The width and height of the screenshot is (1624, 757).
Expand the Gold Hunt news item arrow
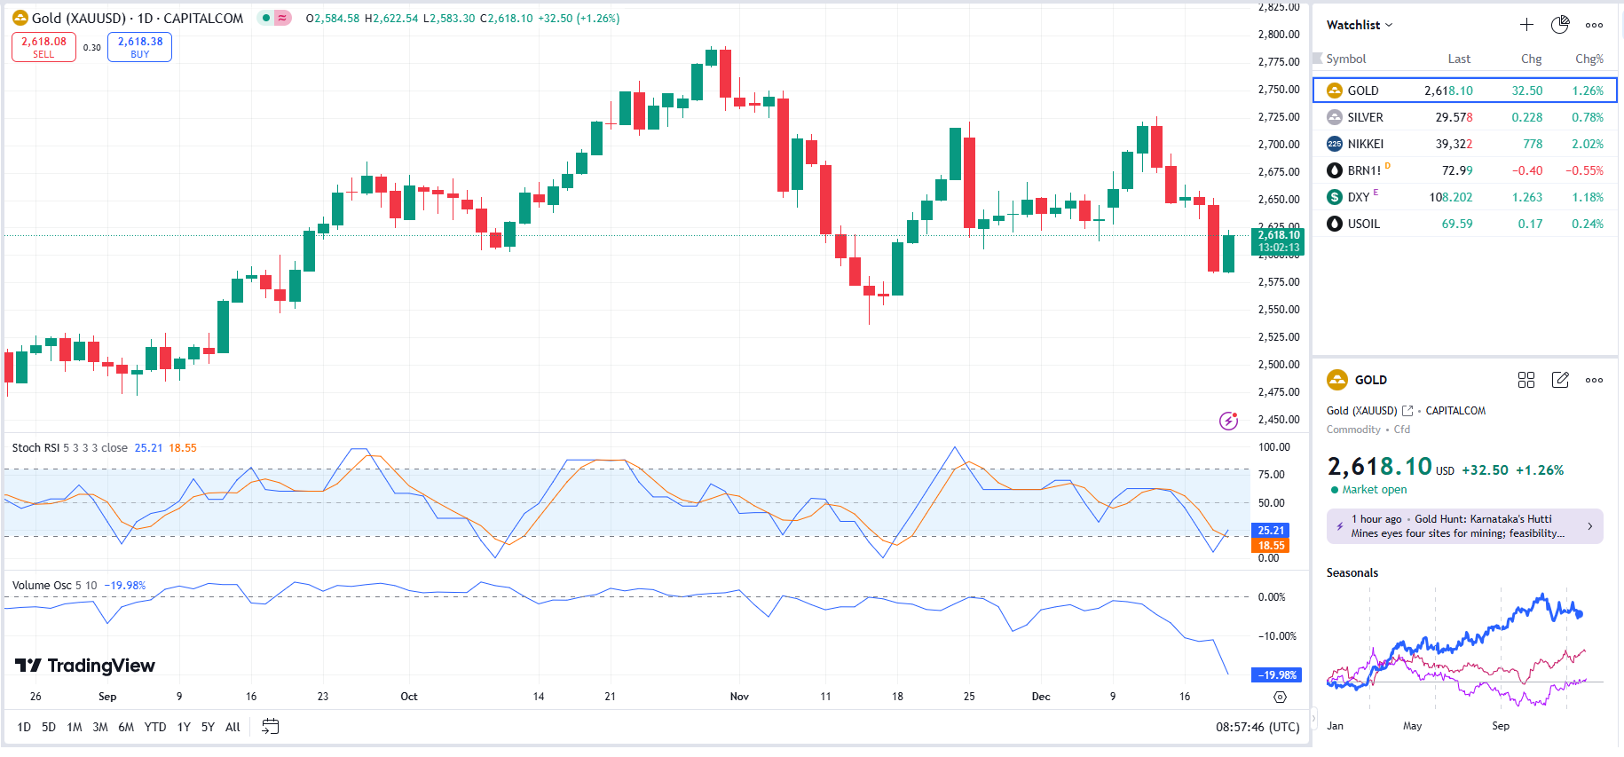(1589, 526)
